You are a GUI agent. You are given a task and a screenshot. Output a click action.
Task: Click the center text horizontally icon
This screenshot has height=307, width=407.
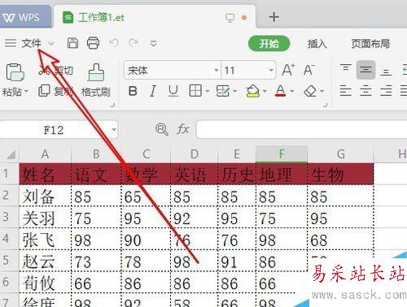[x=365, y=91]
